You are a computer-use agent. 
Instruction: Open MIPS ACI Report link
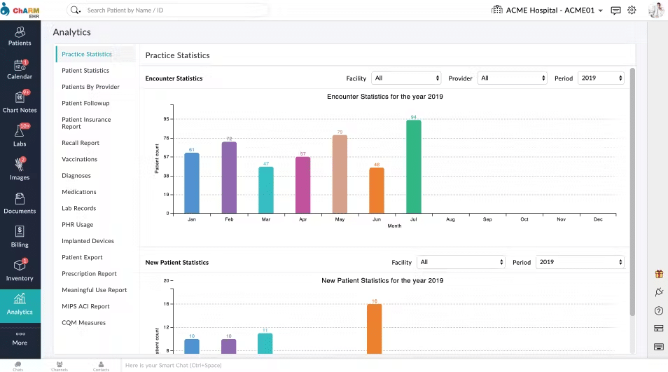pos(85,306)
